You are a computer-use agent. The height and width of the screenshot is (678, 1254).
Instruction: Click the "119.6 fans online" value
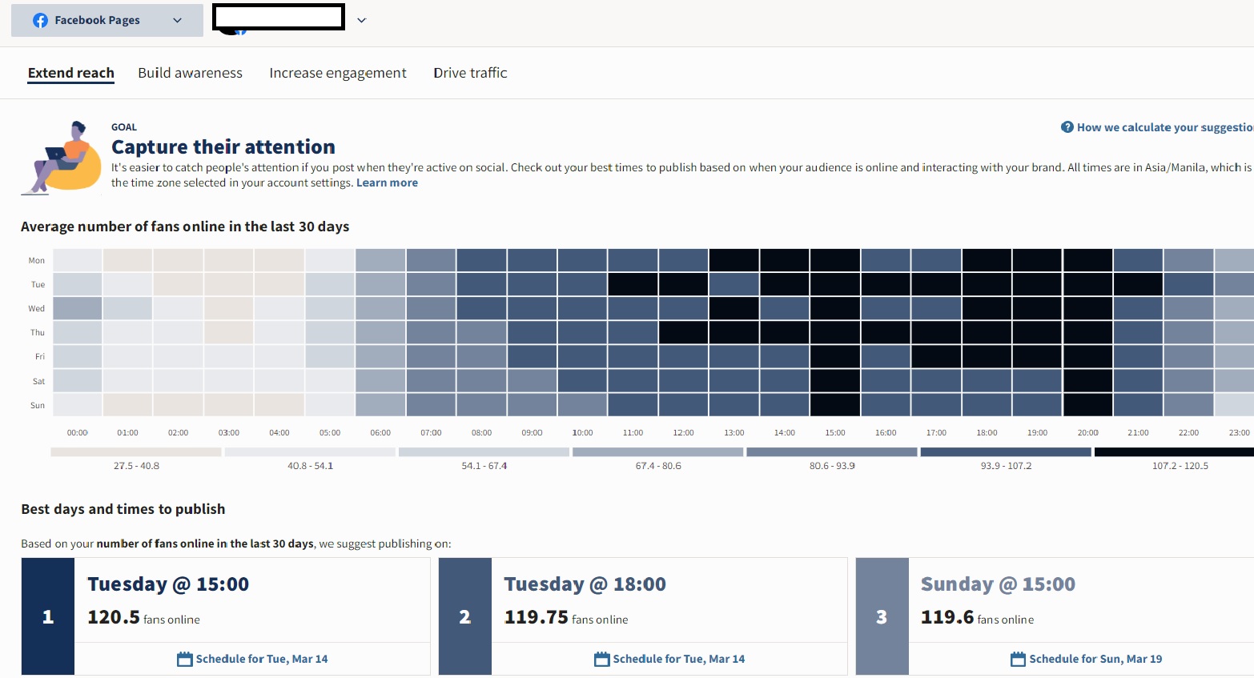(x=978, y=617)
